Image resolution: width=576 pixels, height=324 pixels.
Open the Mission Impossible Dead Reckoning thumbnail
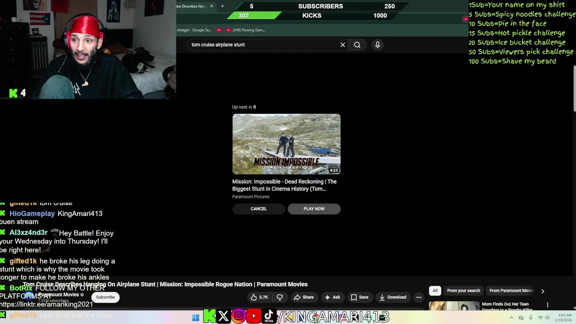pyautogui.click(x=286, y=144)
